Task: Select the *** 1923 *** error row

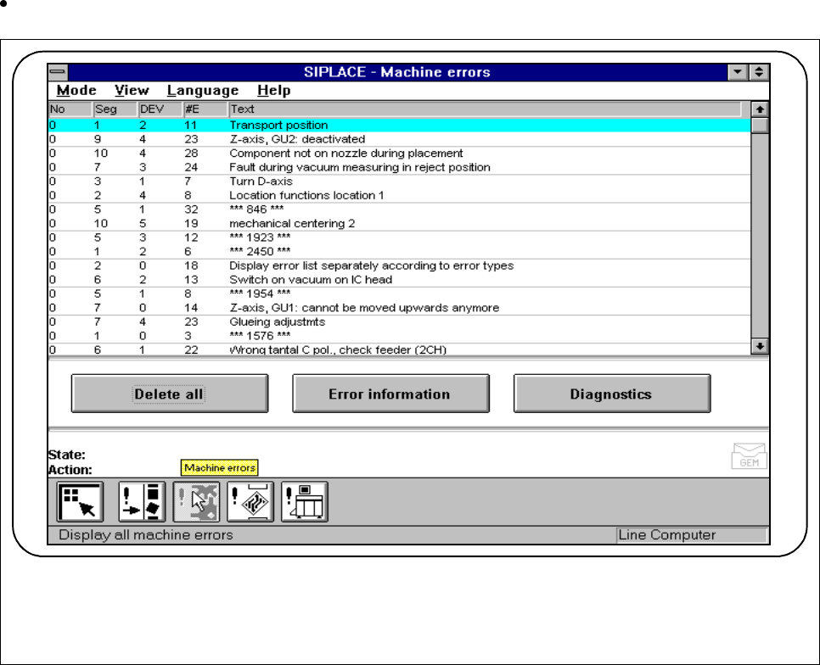Action: [400, 237]
